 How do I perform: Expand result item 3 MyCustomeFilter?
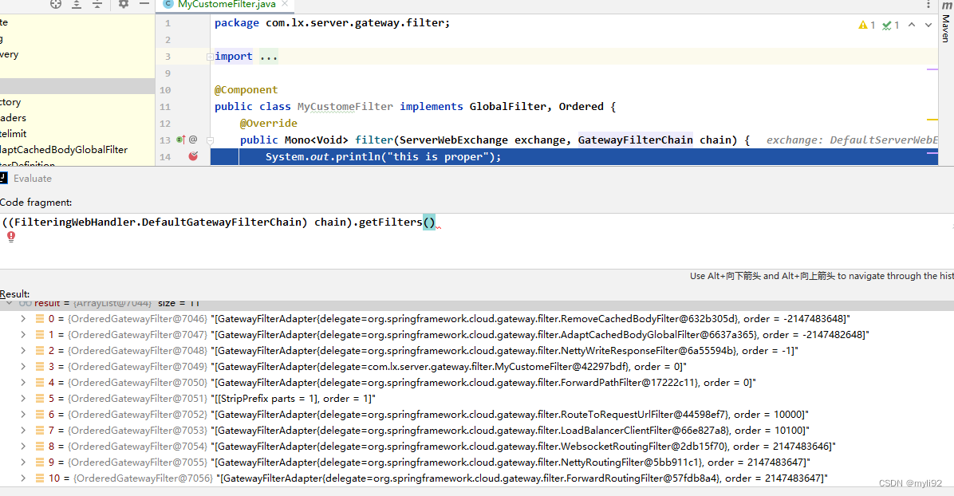23,366
